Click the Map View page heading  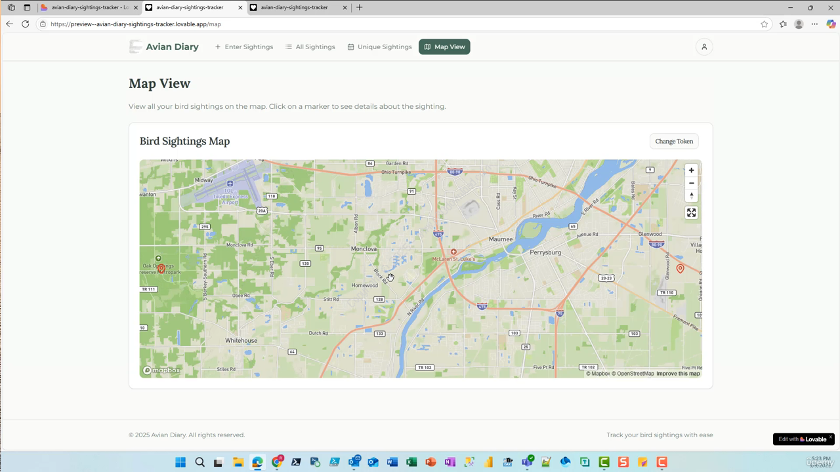[x=159, y=83]
